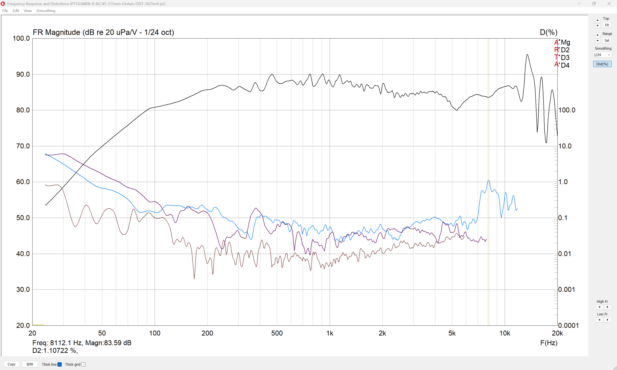Viewport: 617px width, 370px height.
Task: Click the Mg legend label
Action: click(565, 42)
